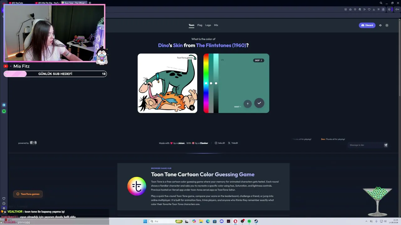
Task: Open Opera from the Windows taskbar
Action: [x=235, y=221]
